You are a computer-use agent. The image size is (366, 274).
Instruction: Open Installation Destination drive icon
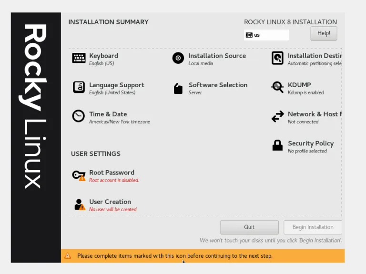coord(277,58)
